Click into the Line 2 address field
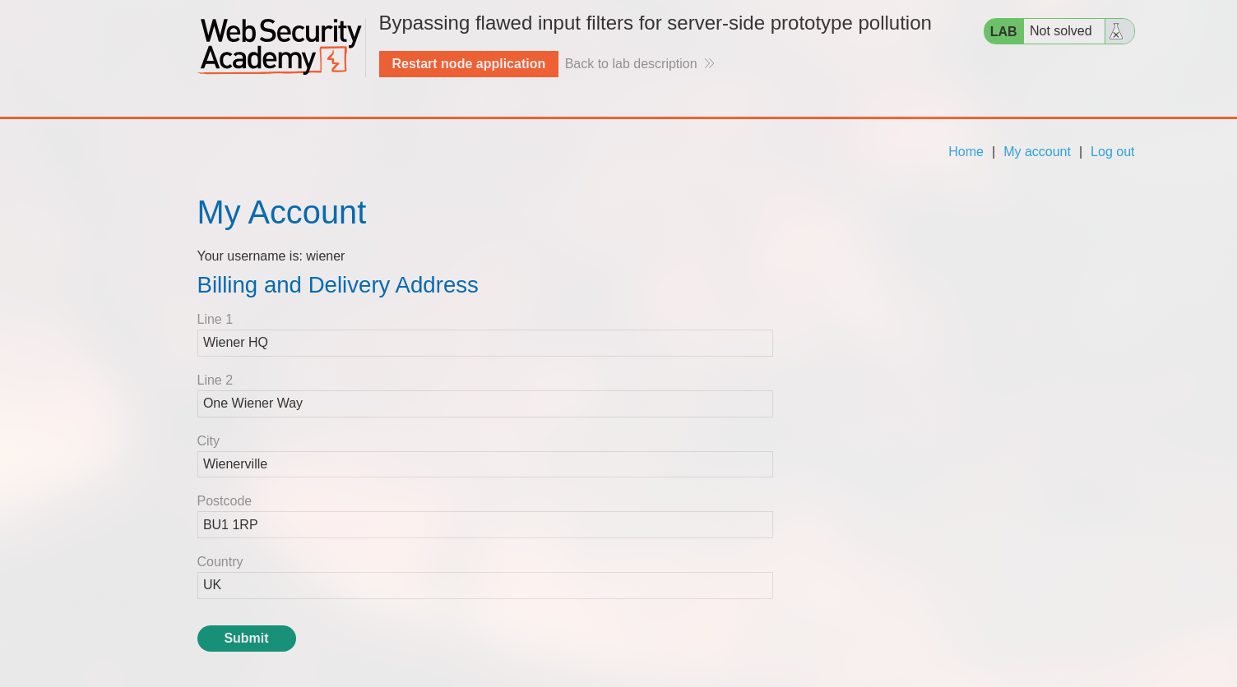 point(484,403)
